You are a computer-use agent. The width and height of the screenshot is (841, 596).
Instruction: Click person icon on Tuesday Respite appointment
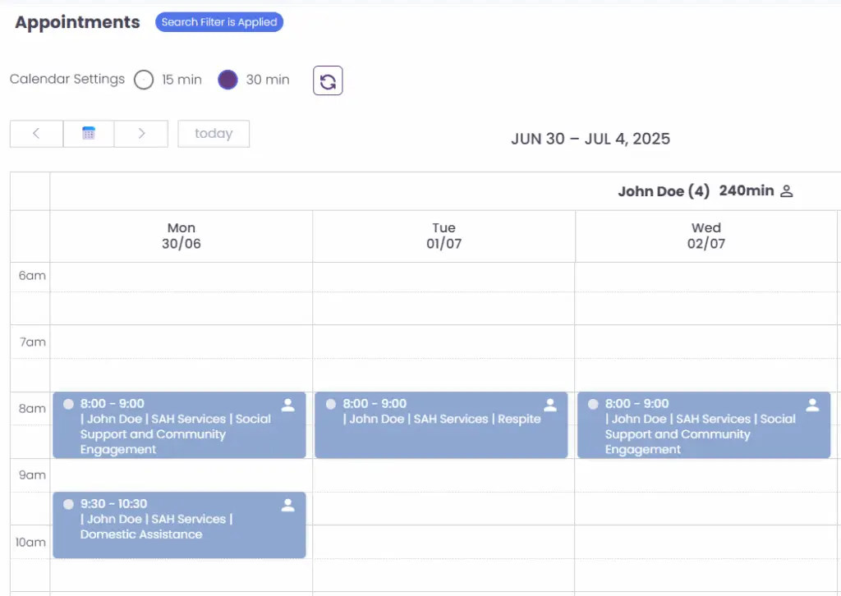pyautogui.click(x=550, y=405)
